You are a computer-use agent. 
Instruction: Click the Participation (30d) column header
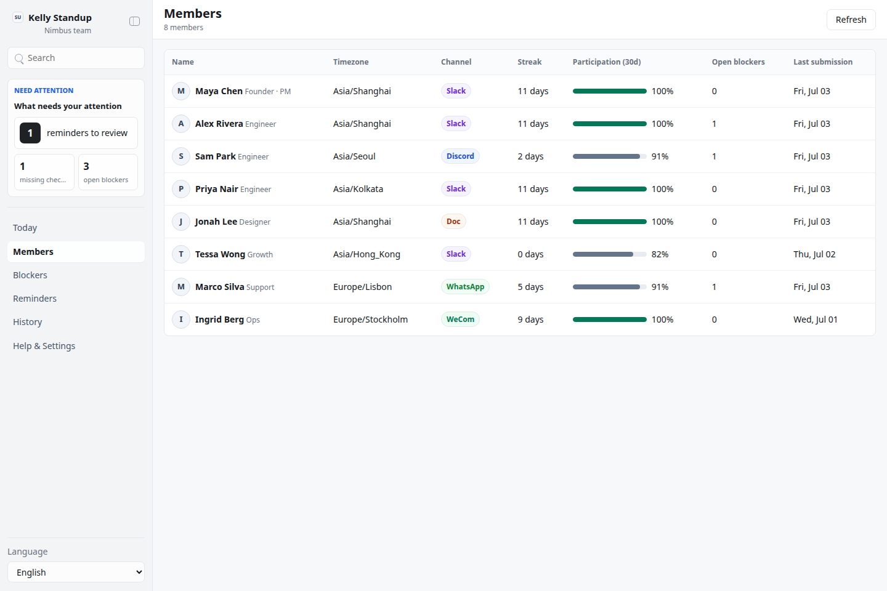point(607,62)
